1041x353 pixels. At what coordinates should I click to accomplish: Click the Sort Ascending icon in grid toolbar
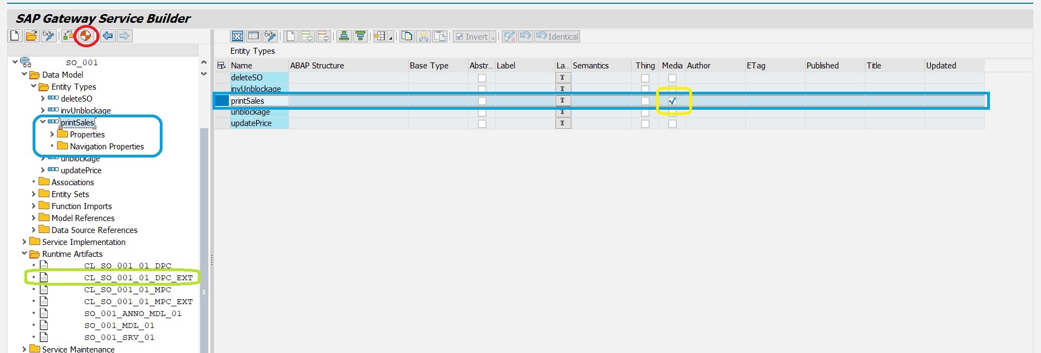pos(344,36)
